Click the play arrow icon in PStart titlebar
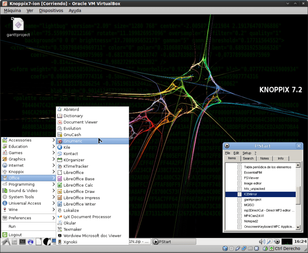Viewport: 308px width, 253px height. click(x=227, y=146)
